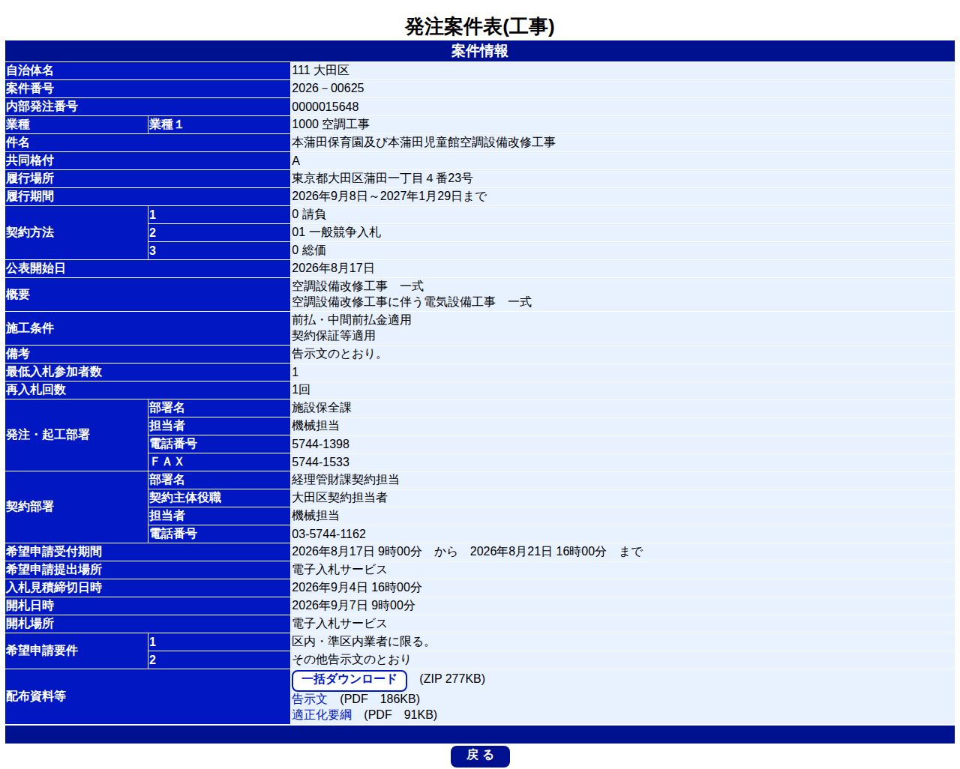The width and height of the screenshot is (960, 769).
Task: Click the 発注案件表(工事) page title
Action: 480,26
